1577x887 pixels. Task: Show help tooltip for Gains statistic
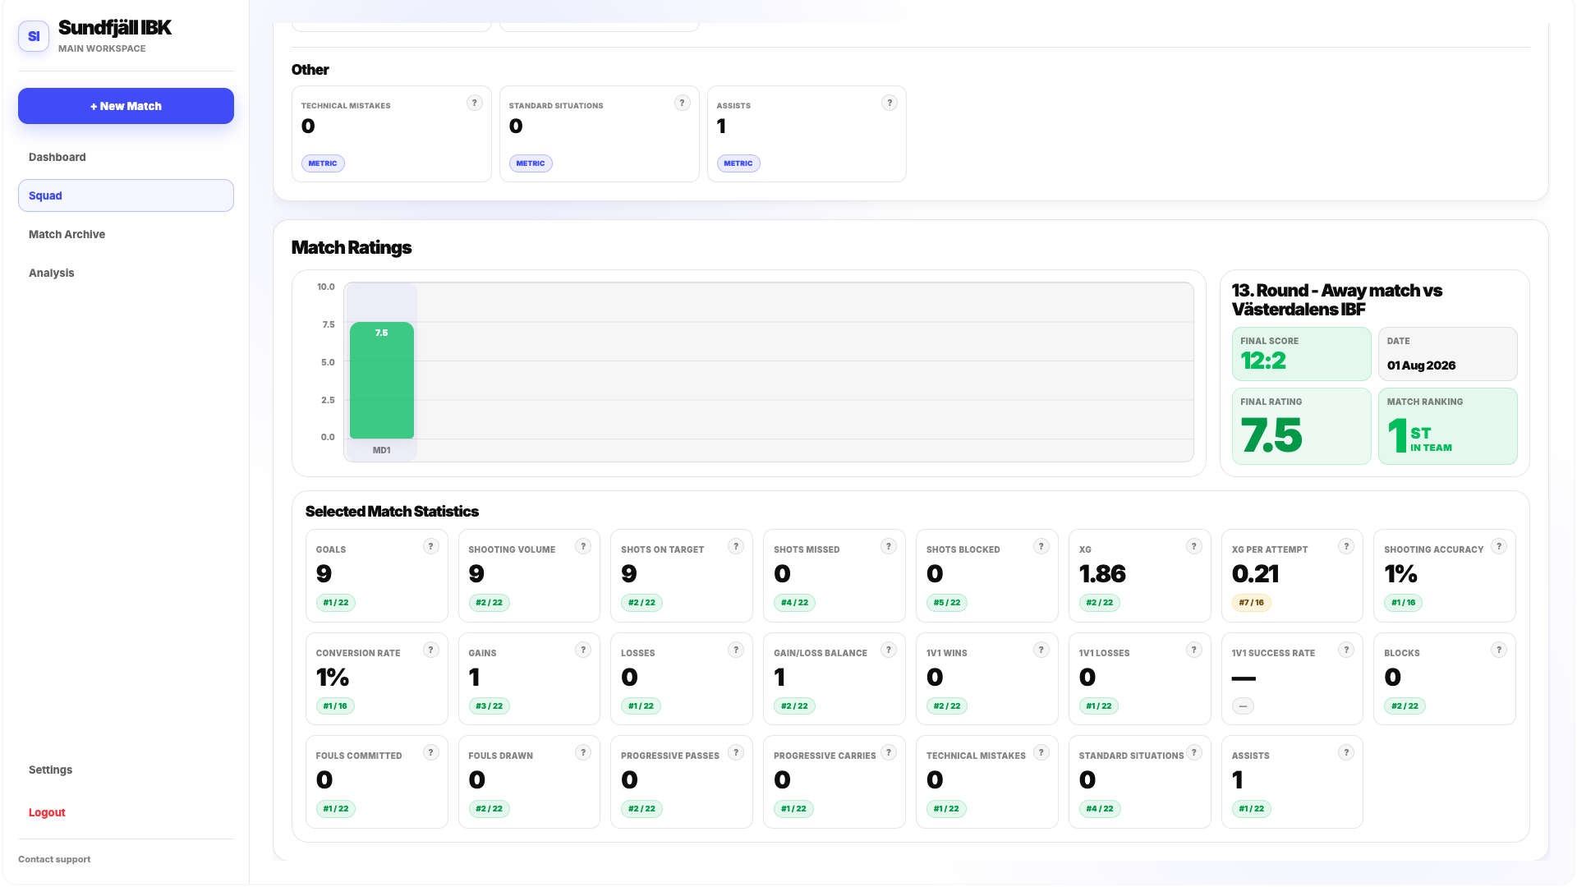[x=583, y=650]
